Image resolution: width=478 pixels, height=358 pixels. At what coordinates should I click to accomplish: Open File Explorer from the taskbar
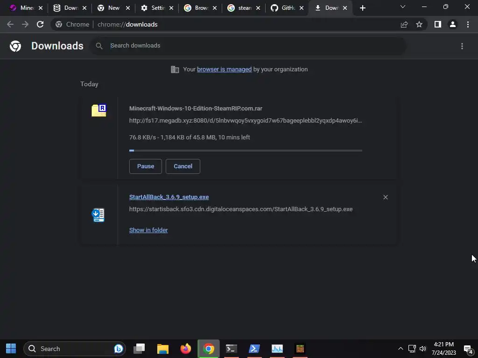pyautogui.click(x=163, y=349)
